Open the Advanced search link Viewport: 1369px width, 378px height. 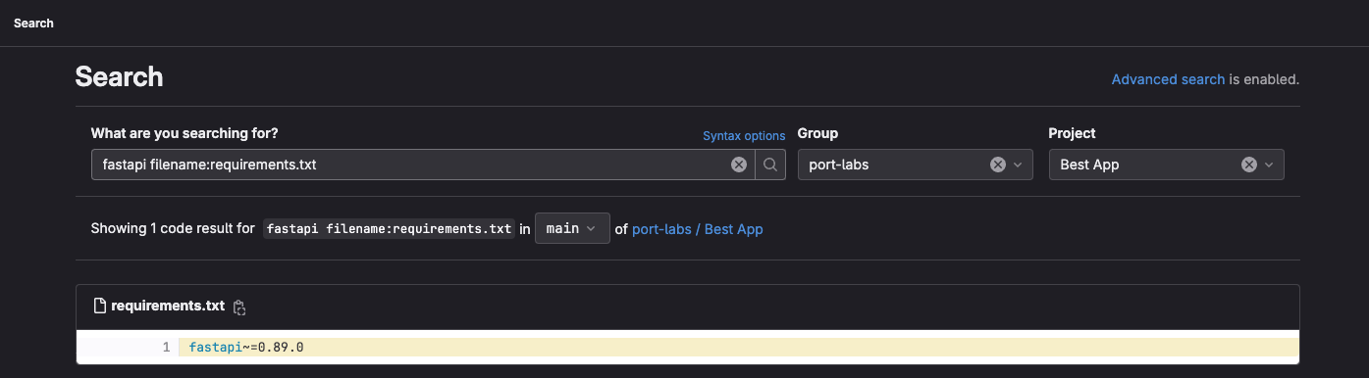1168,79
